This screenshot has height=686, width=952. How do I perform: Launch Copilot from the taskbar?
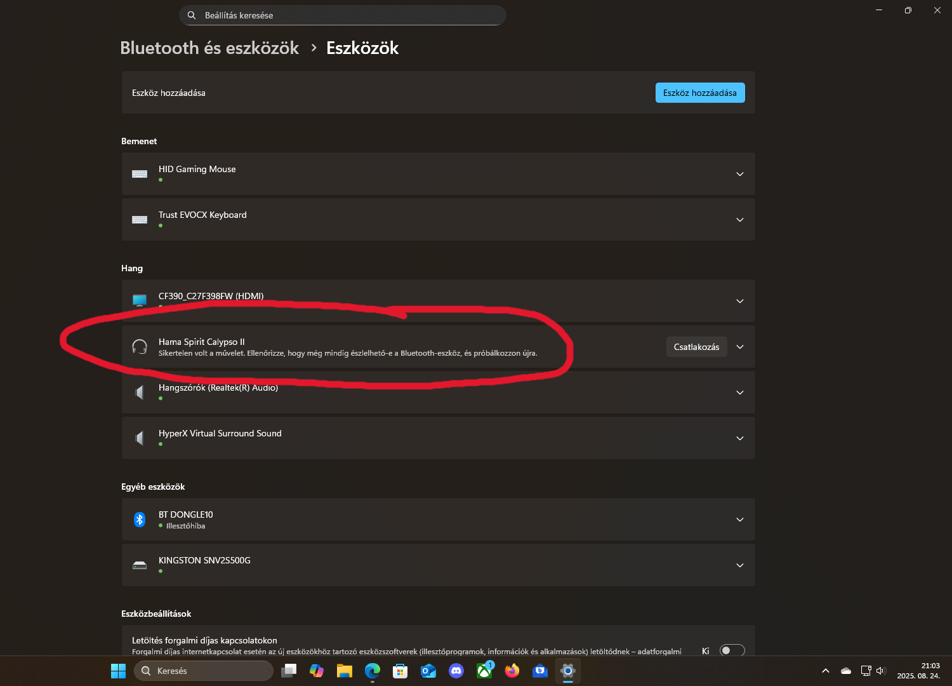coord(317,671)
